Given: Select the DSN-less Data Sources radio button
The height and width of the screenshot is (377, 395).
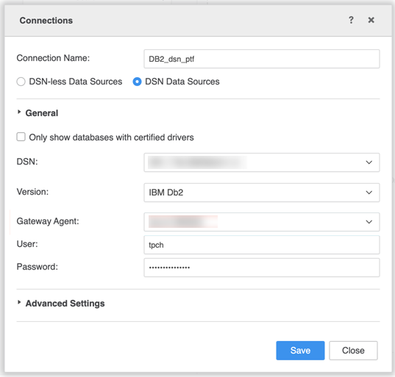Looking at the screenshot, I should 21,82.
